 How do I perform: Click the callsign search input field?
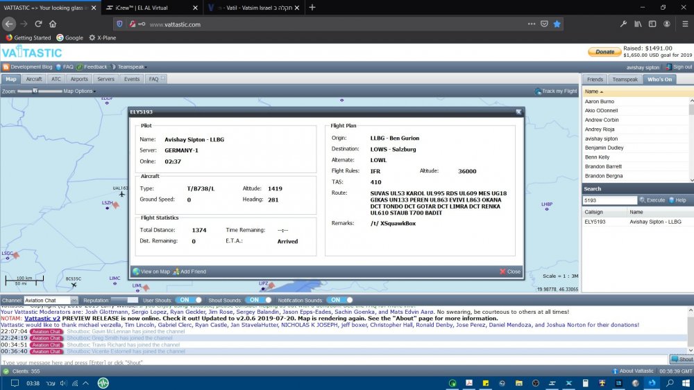pos(609,200)
